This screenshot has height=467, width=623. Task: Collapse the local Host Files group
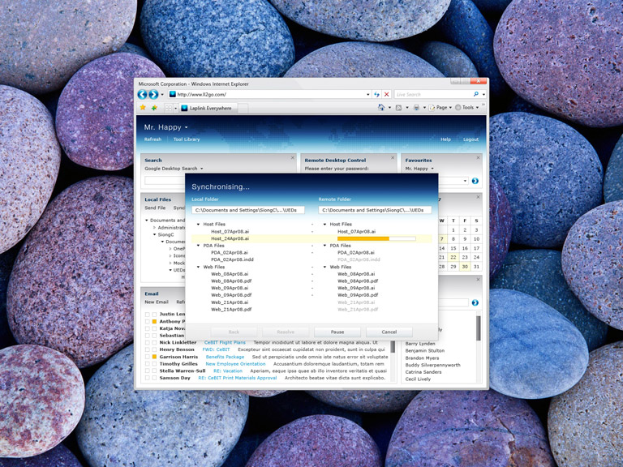(198, 225)
